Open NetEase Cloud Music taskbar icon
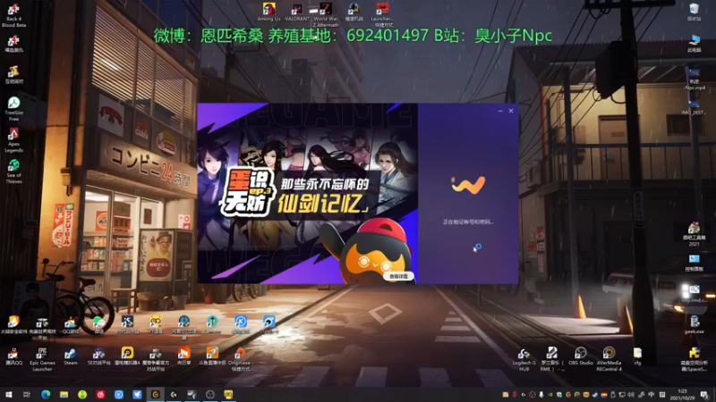This screenshot has width=716, height=402. pos(100,395)
